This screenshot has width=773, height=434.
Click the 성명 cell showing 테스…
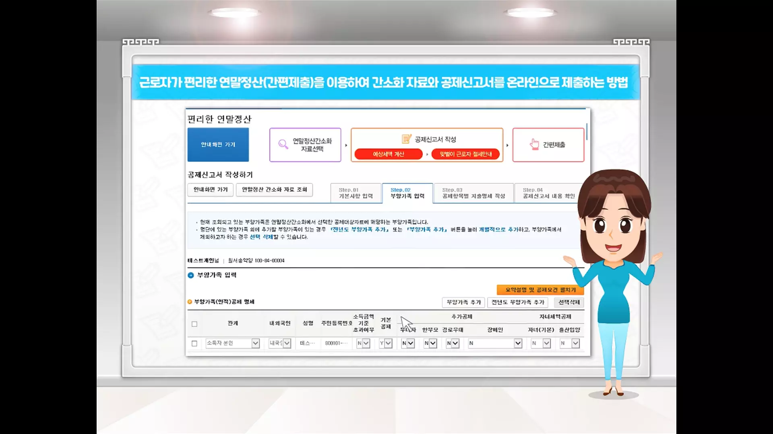(308, 343)
